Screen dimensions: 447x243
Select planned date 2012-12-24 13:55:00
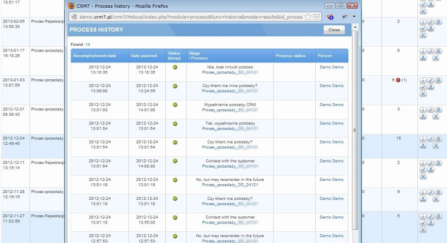pyautogui.click(x=147, y=220)
